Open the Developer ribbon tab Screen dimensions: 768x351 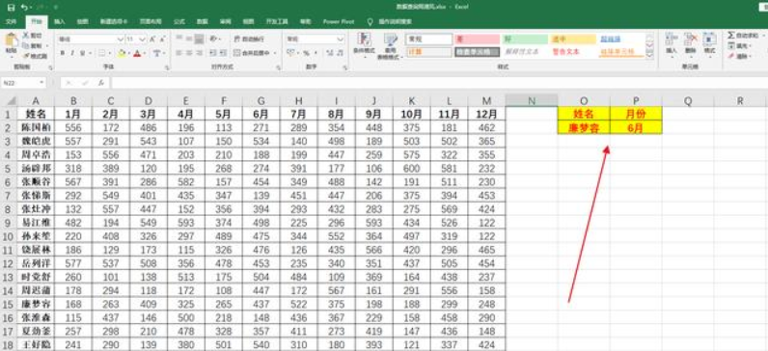pos(277,21)
